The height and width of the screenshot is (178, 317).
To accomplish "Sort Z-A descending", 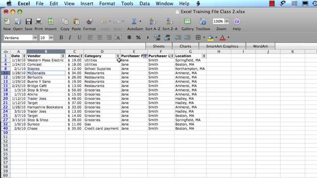I will point(169,21).
